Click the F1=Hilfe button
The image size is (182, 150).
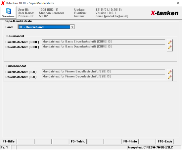[9, 141]
